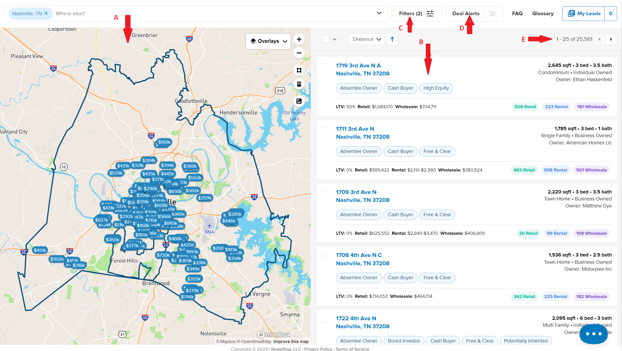Screen dimensions: 622x351
Task: Remove the Nashville, TN location chip
Action: pos(46,13)
